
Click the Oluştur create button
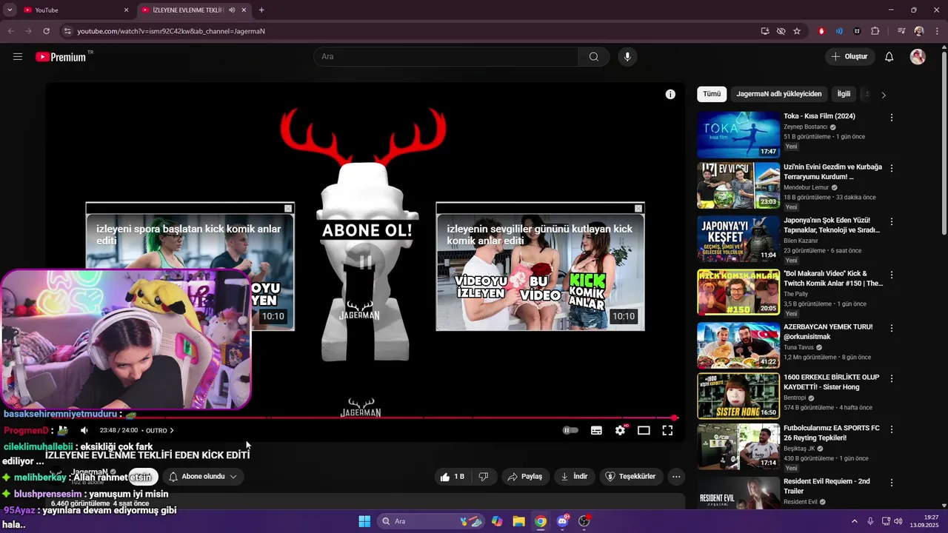click(850, 57)
